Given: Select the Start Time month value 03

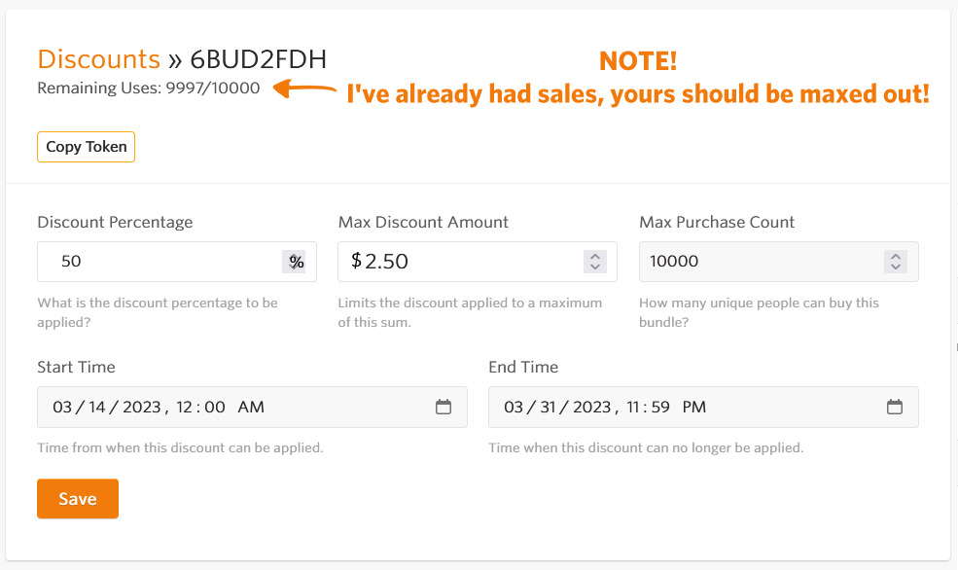Looking at the screenshot, I should coord(61,407).
